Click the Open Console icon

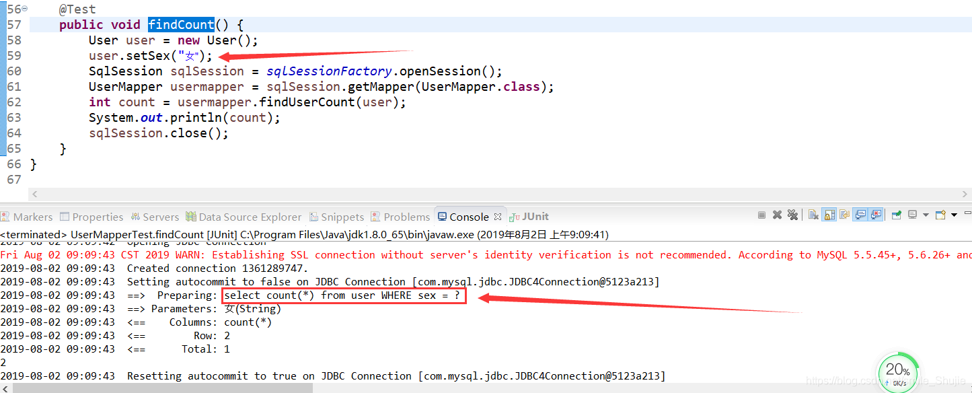pos(940,215)
